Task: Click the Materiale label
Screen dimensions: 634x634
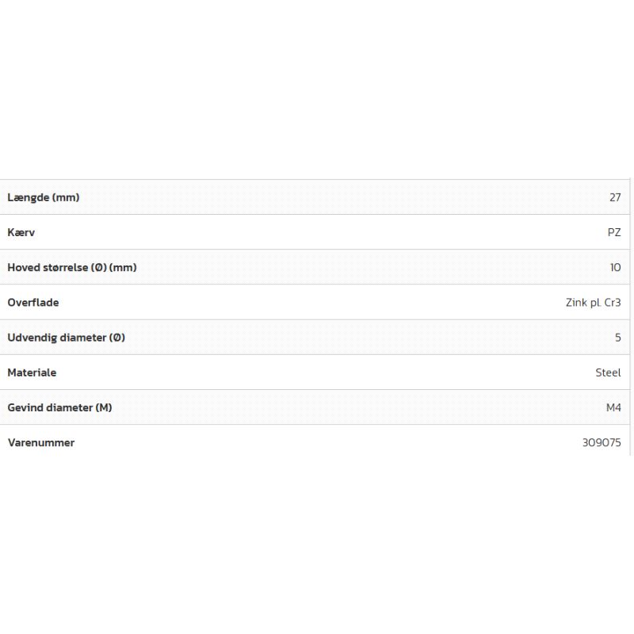Action: [x=32, y=372]
